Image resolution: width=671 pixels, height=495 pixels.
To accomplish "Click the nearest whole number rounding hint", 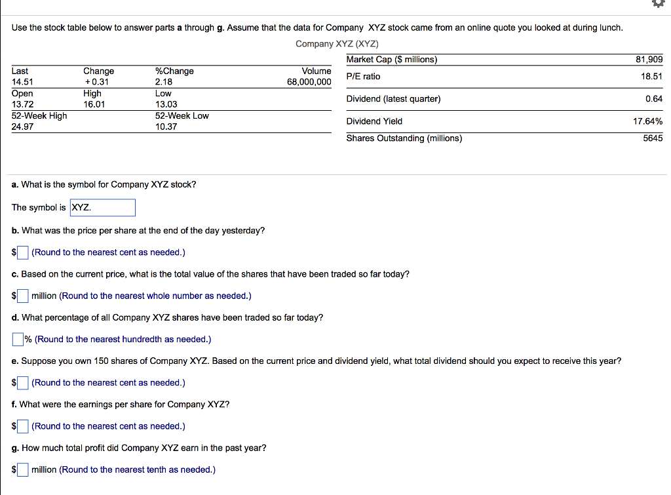I will [155, 296].
